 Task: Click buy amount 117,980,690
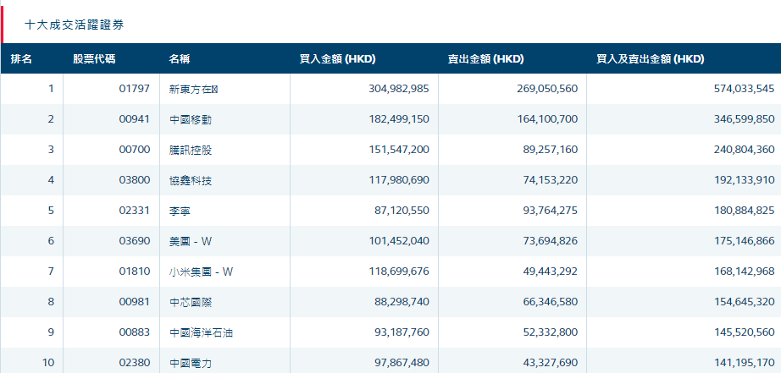click(399, 180)
